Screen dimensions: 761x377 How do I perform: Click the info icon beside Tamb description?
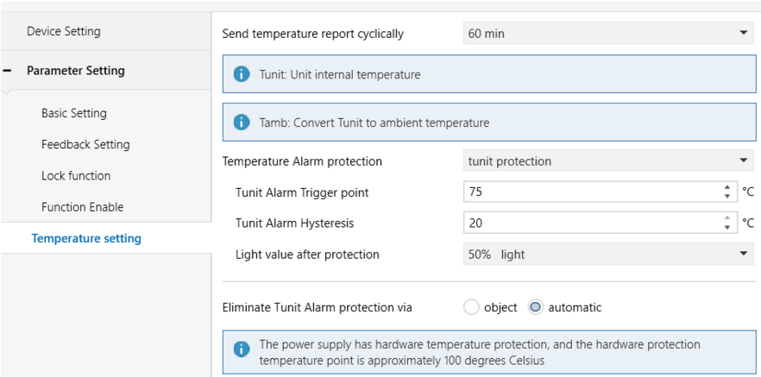(242, 123)
